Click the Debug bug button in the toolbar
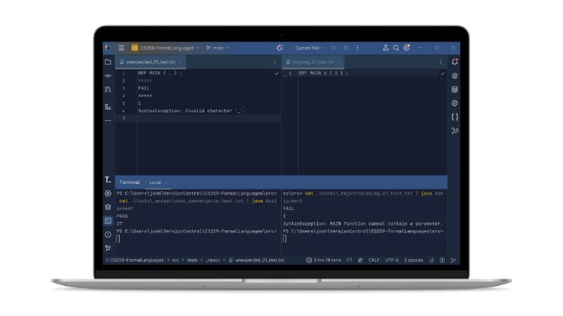563x316 pixels. click(x=346, y=48)
